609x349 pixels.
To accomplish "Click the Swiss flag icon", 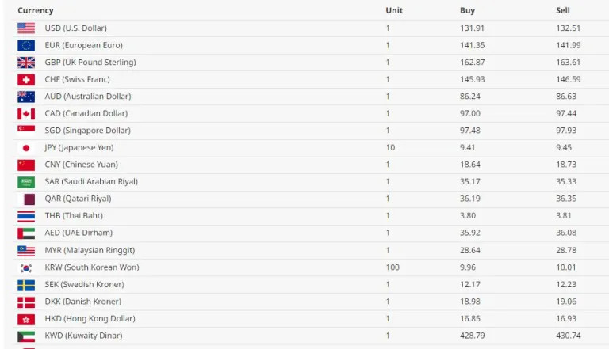I will point(26,79).
